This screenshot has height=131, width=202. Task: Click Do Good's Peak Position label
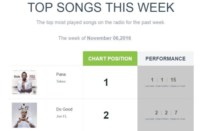click(162, 119)
